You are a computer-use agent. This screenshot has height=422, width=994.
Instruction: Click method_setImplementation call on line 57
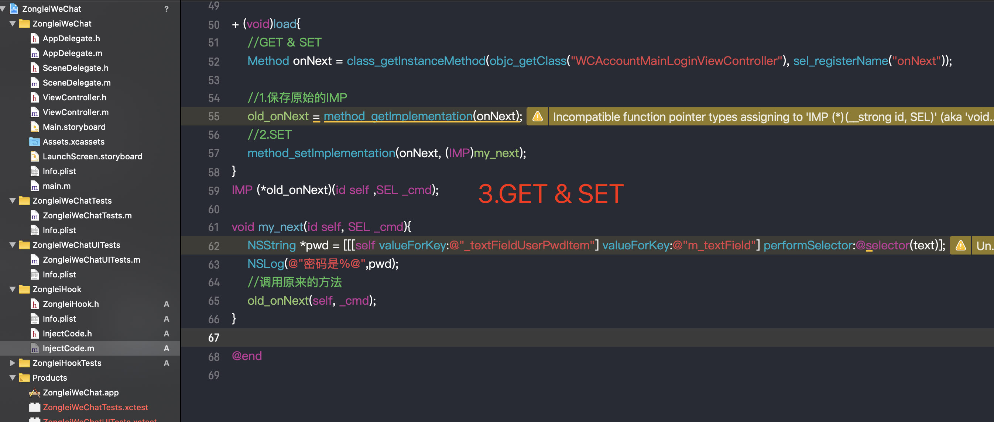pos(321,153)
